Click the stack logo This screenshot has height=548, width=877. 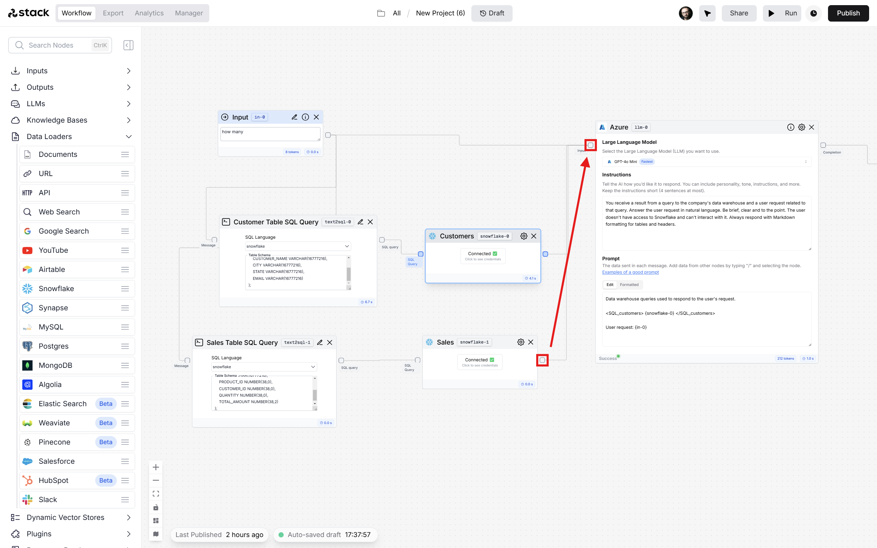click(x=28, y=13)
